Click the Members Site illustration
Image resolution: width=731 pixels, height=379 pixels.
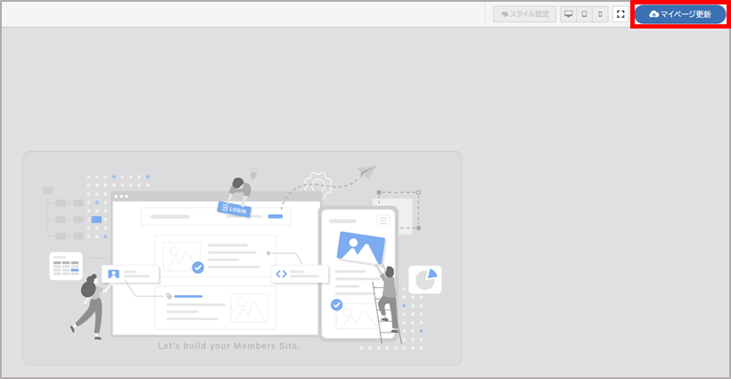coord(242,259)
